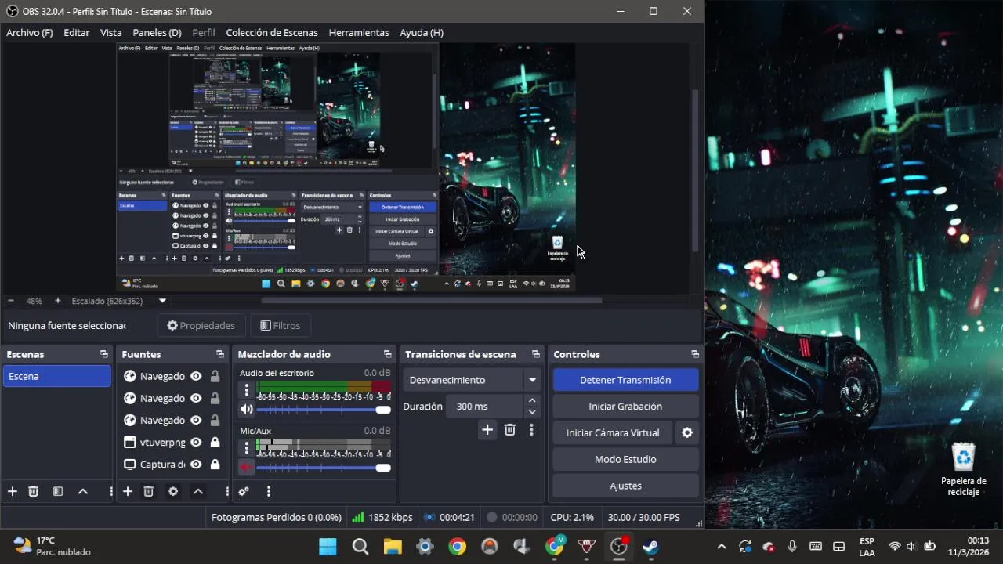Undock the Escenas panel
The image size is (1003, 564).
[104, 354]
